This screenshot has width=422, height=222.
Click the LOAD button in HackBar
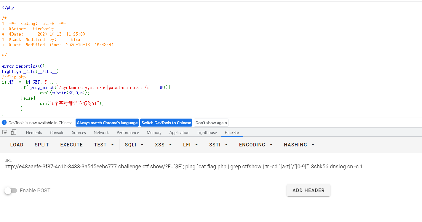coord(17,145)
